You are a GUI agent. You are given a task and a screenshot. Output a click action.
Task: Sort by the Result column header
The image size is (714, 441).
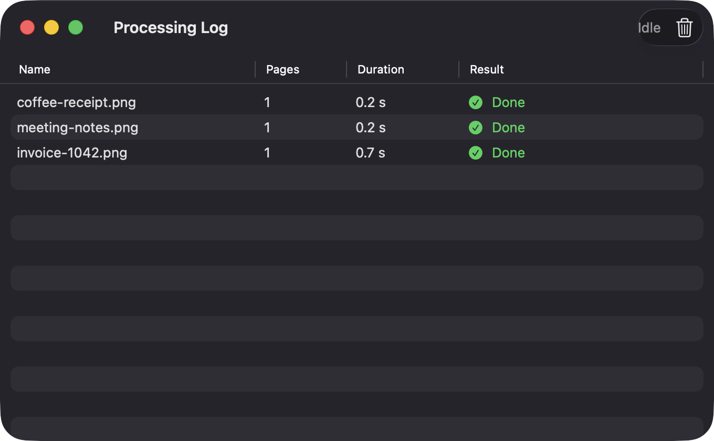(487, 69)
